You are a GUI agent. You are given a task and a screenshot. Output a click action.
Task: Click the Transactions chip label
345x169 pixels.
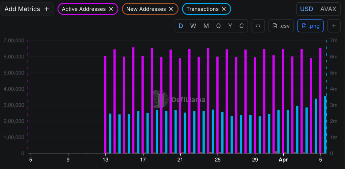pyautogui.click(x=202, y=9)
